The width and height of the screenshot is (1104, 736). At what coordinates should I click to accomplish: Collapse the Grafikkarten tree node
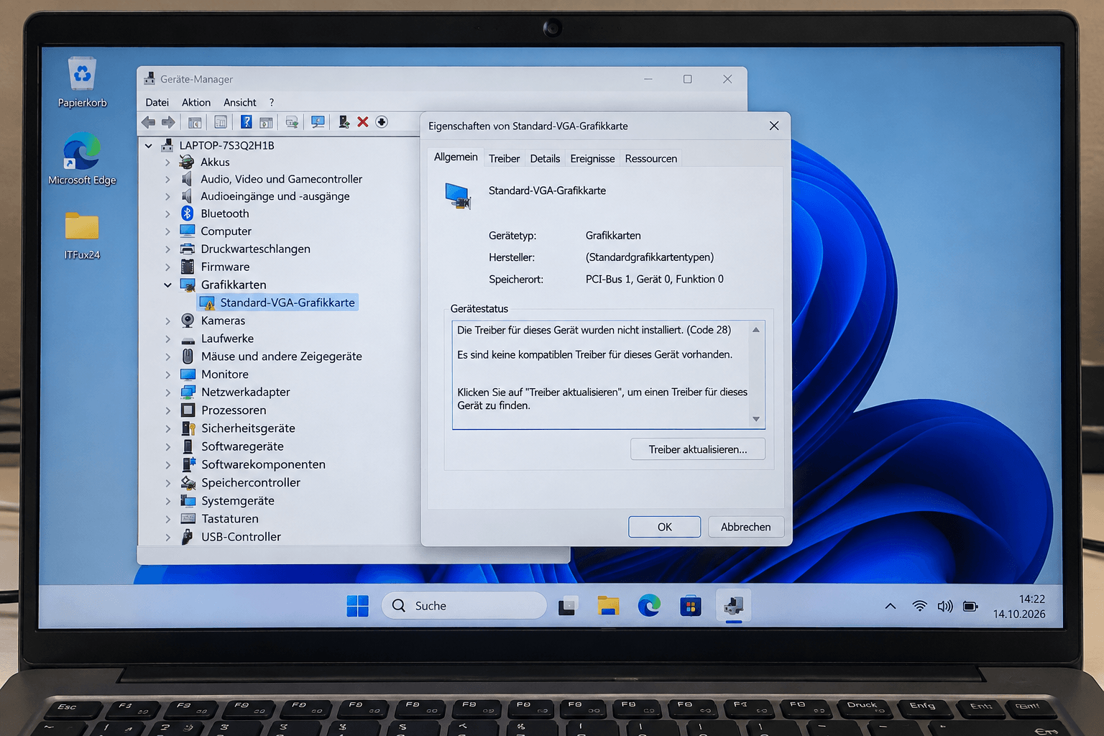pos(167,285)
